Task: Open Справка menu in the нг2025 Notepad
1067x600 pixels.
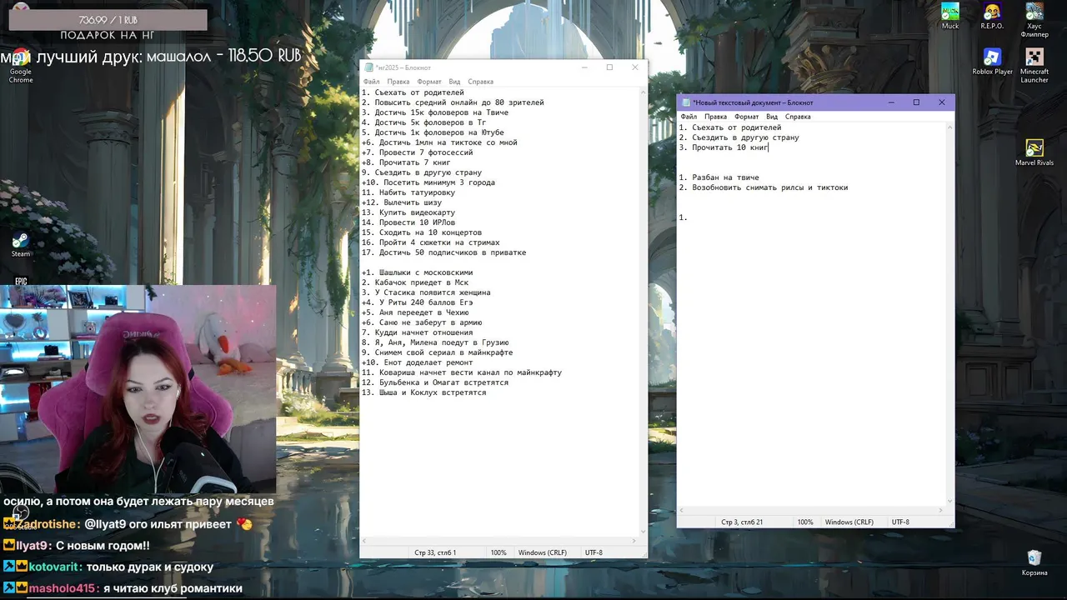Action: pyautogui.click(x=480, y=82)
